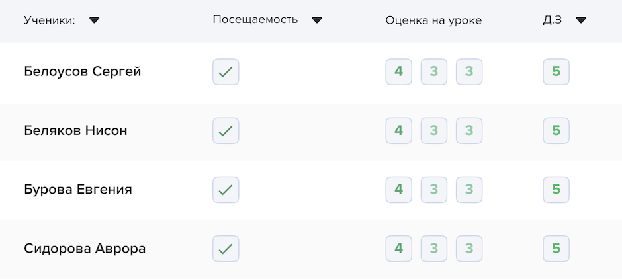
Task: Toggle attendance checkbox for Белоусов Сергей
Action: 226,72
